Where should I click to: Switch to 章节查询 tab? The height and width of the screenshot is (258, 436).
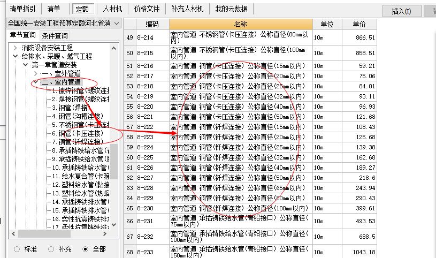coord(22,35)
